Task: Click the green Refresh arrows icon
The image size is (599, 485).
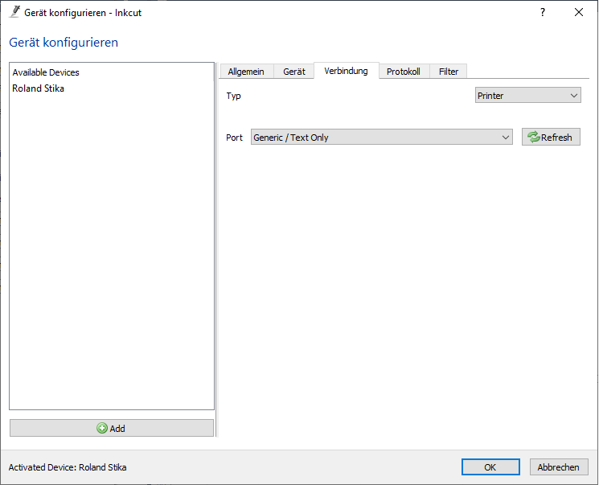Action: pos(533,138)
